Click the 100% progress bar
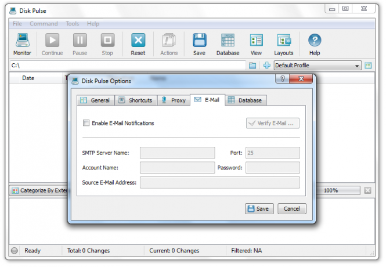This screenshot has width=386, height=267. coord(338,190)
